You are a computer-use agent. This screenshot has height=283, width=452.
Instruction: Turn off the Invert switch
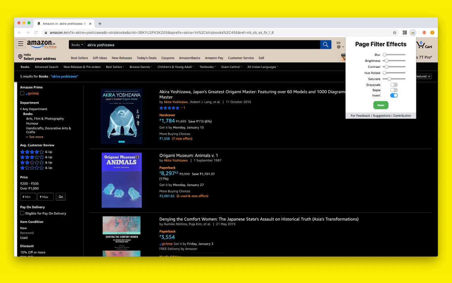(394, 96)
